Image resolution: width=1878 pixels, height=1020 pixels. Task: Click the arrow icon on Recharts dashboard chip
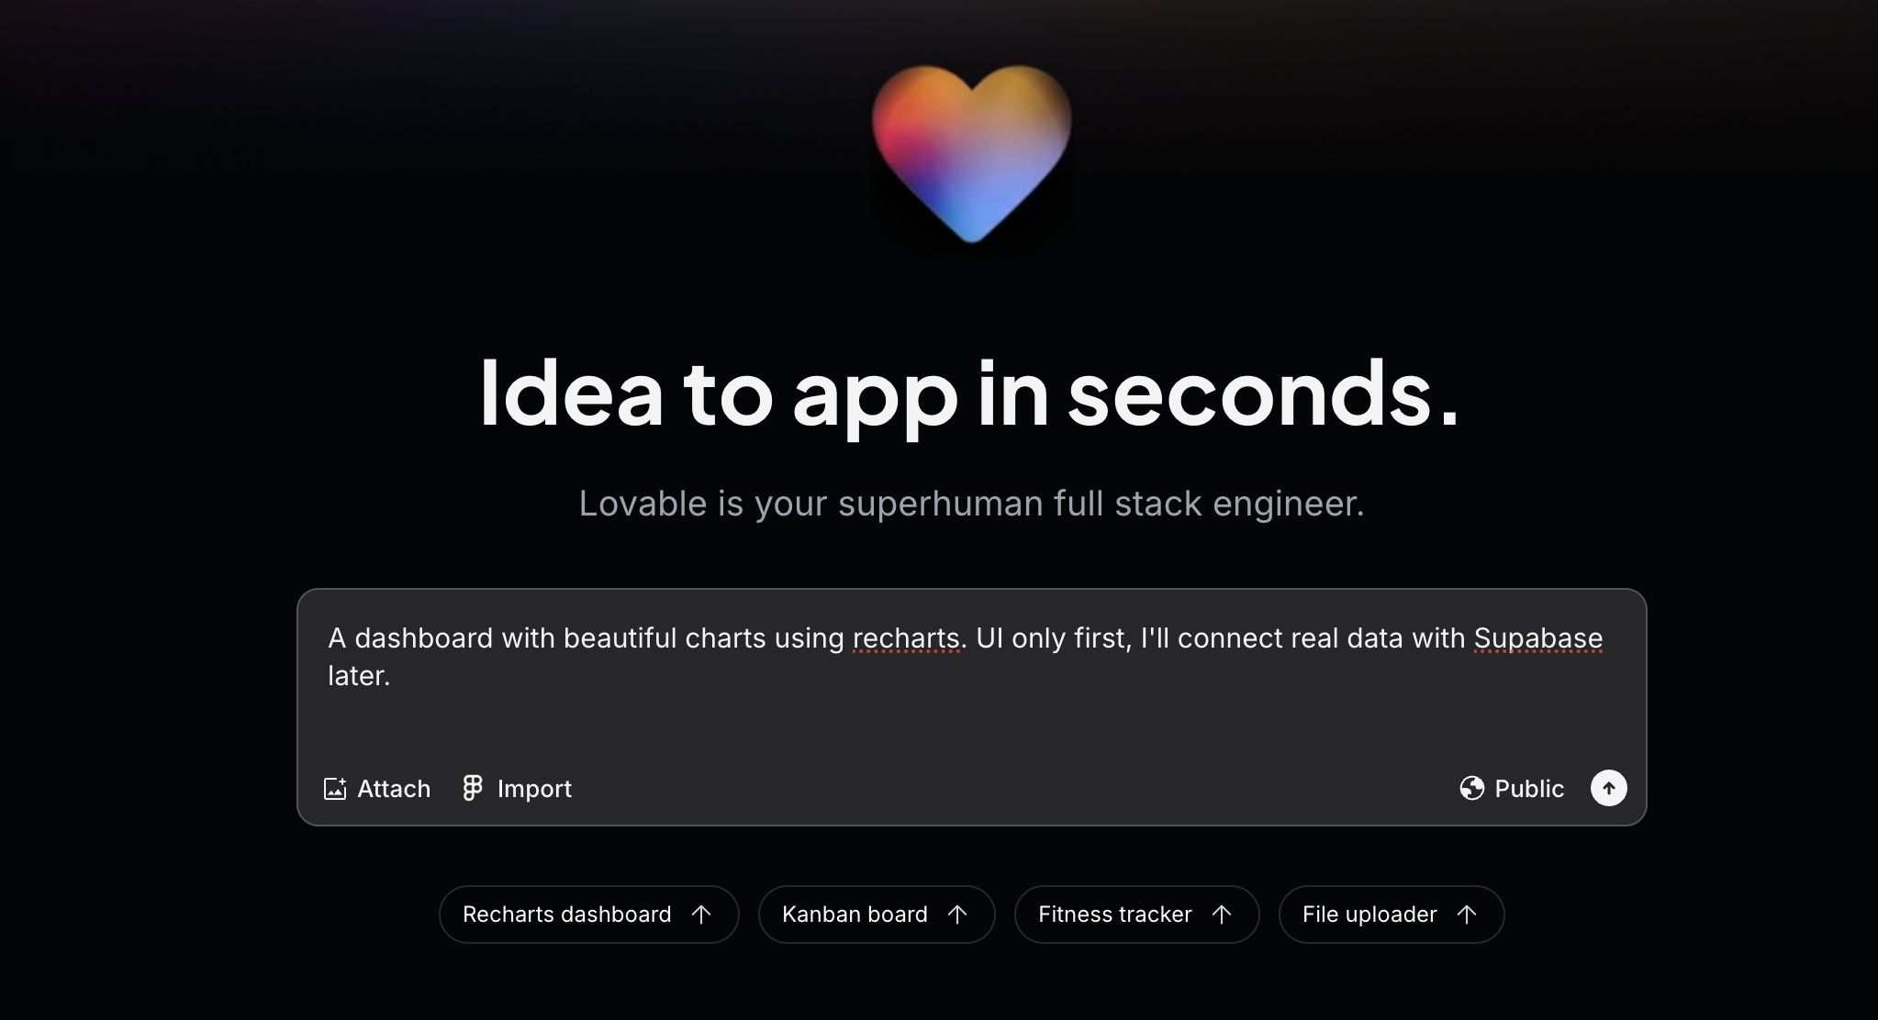(701, 915)
